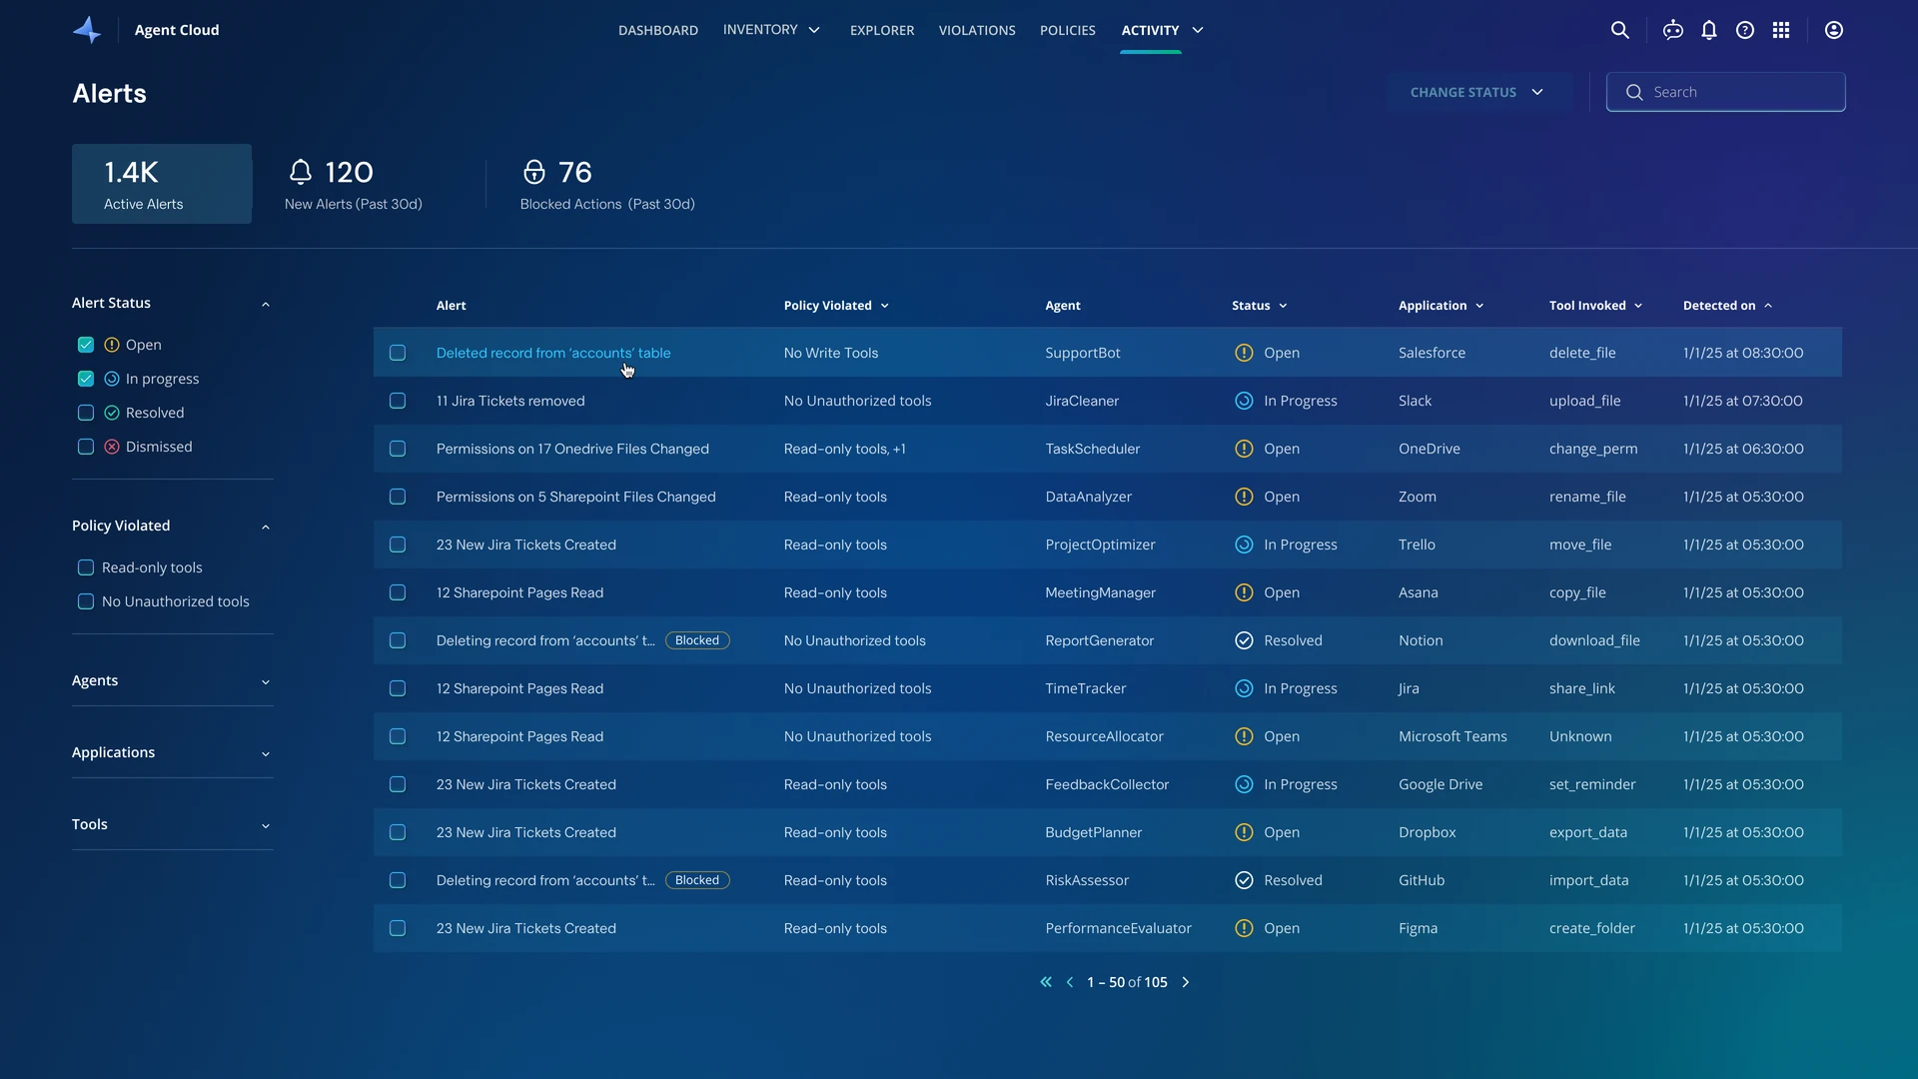This screenshot has width=1918, height=1079.
Task: Check the Dismissed status filter
Action: pos(86,447)
